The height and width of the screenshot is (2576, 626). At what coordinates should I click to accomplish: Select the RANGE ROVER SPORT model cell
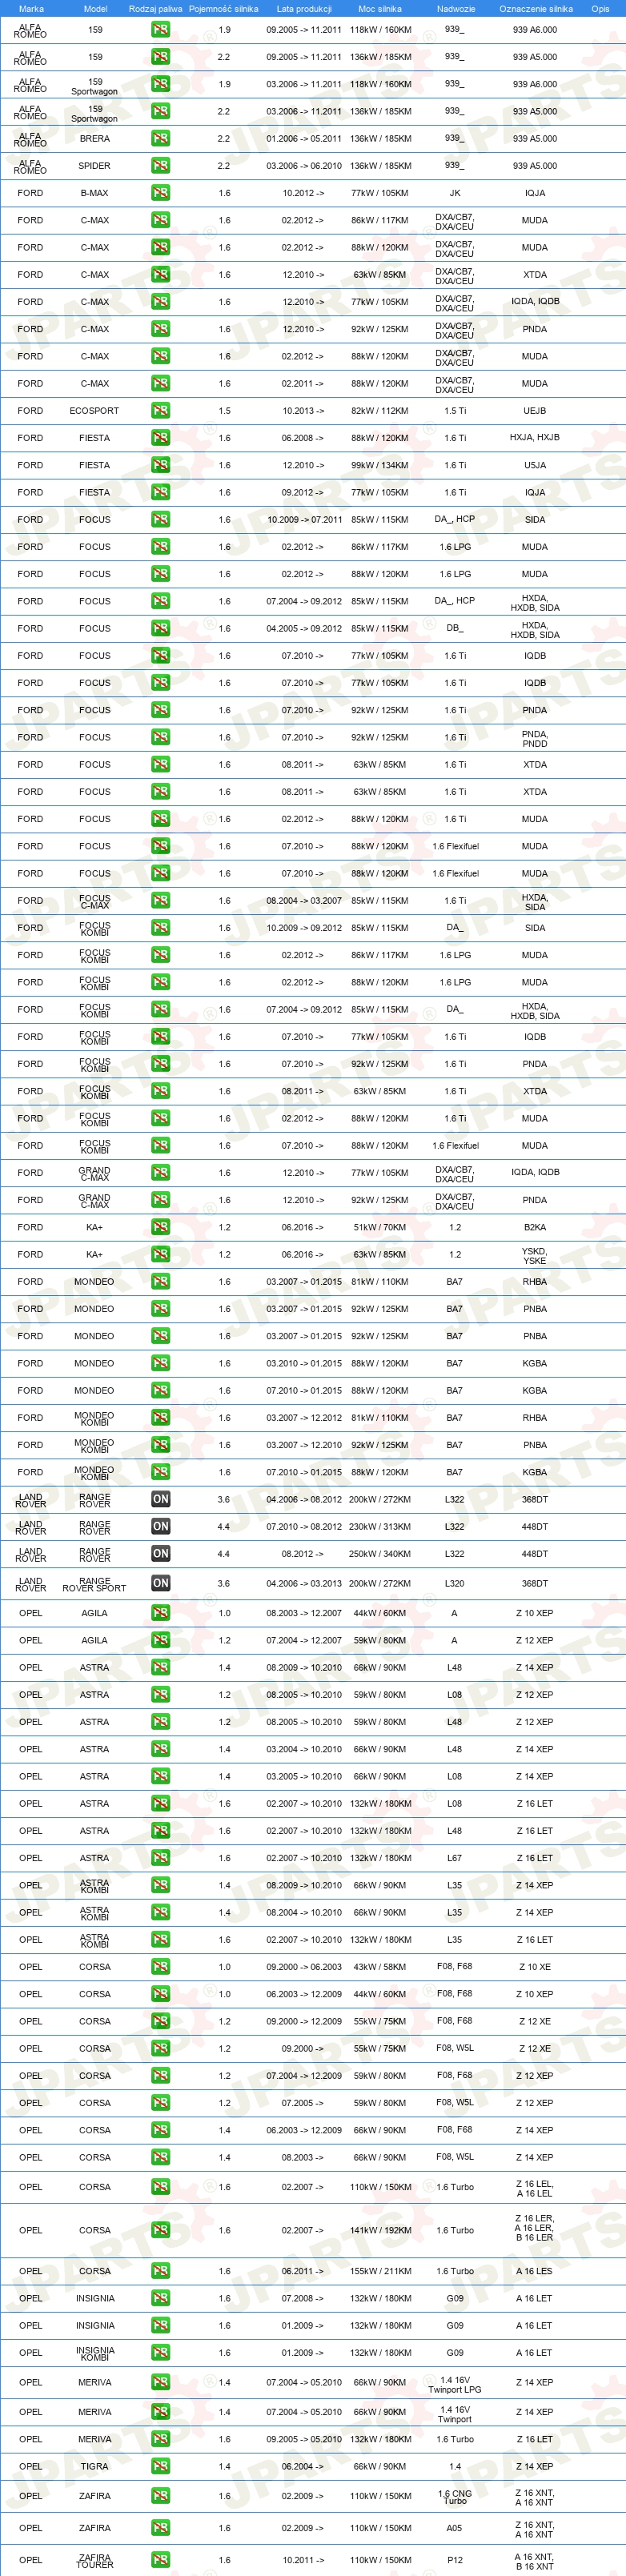[94, 1584]
